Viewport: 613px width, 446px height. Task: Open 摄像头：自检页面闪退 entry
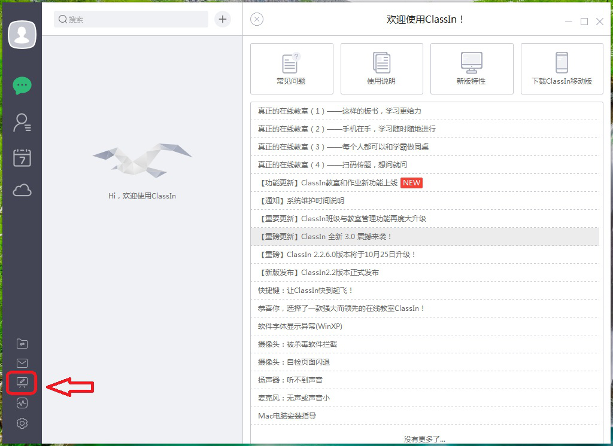[425, 362]
